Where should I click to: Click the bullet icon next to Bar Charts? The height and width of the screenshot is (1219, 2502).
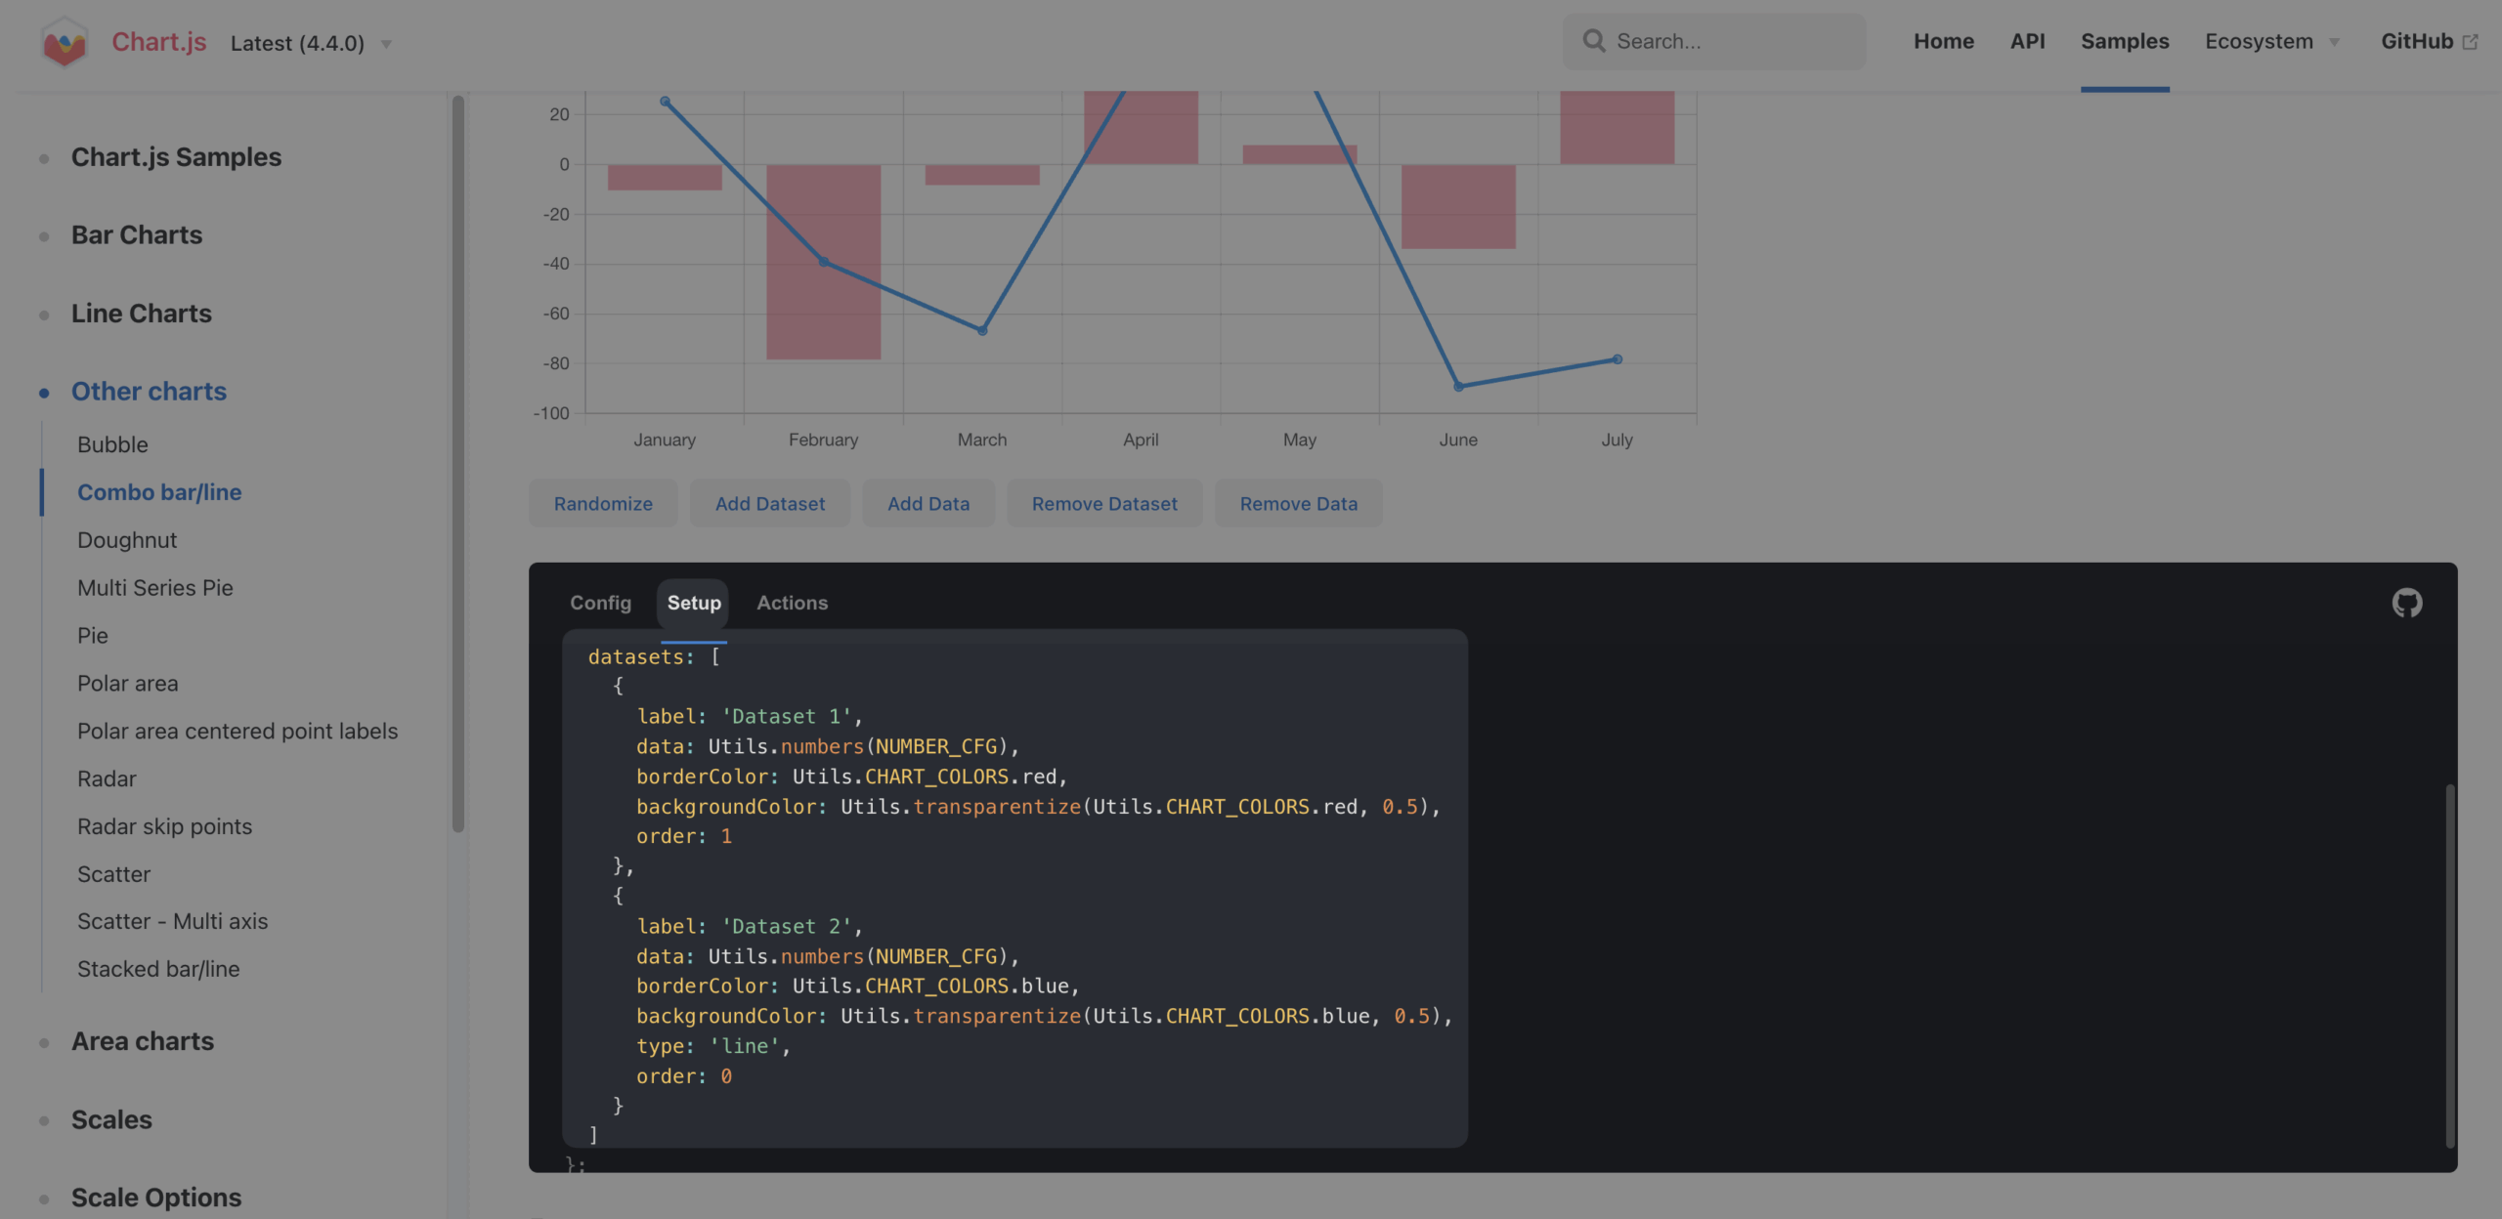click(44, 235)
